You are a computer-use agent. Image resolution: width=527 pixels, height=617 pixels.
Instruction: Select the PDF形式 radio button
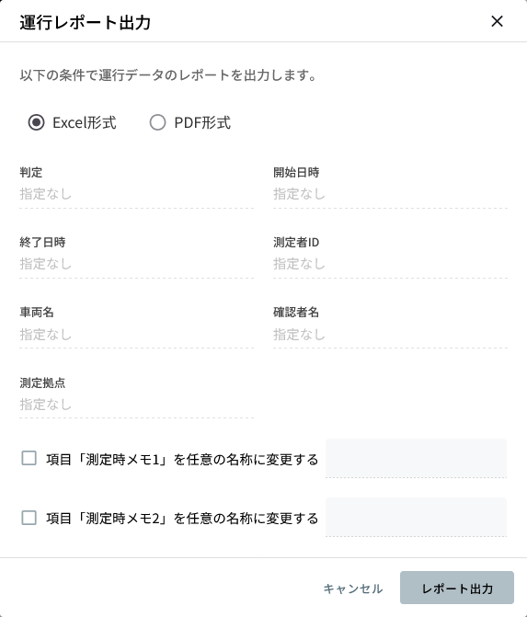(157, 122)
